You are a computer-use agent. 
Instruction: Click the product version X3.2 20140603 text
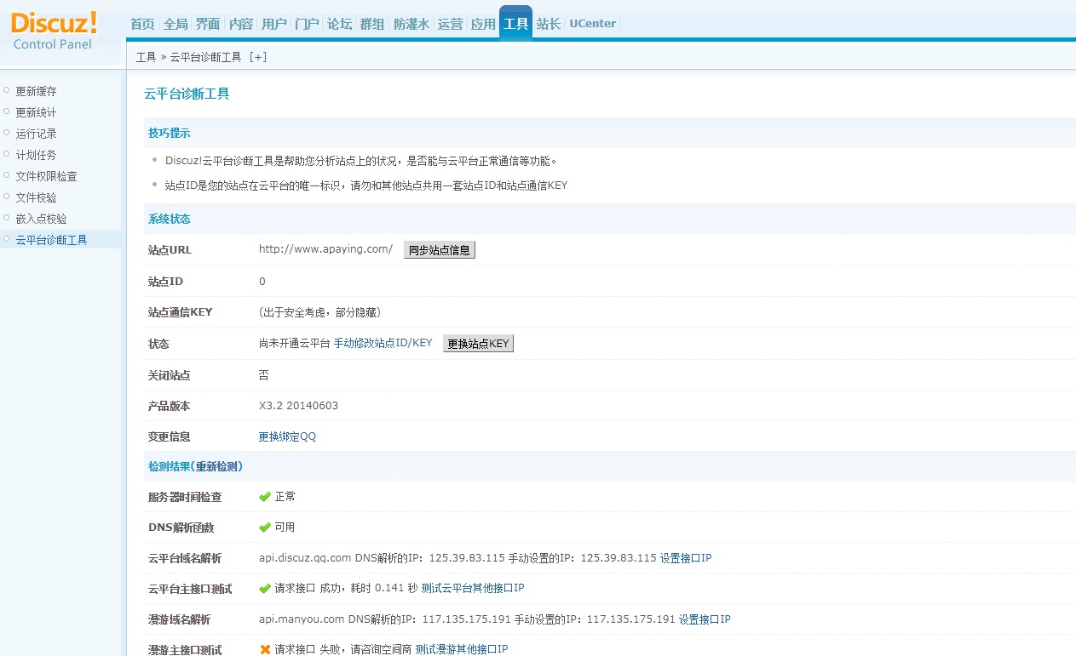(x=298, y=406)
